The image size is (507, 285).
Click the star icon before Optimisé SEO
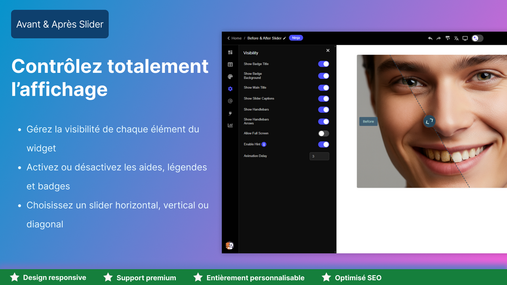coord(326,277)
